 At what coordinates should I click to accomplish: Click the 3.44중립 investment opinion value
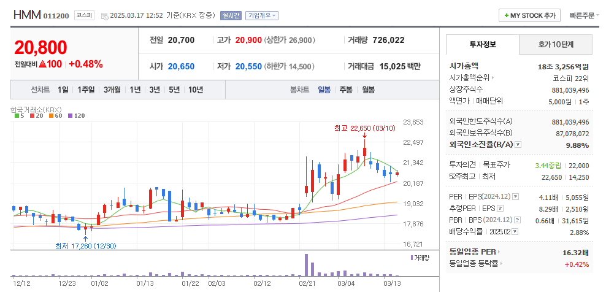[548, 166]
